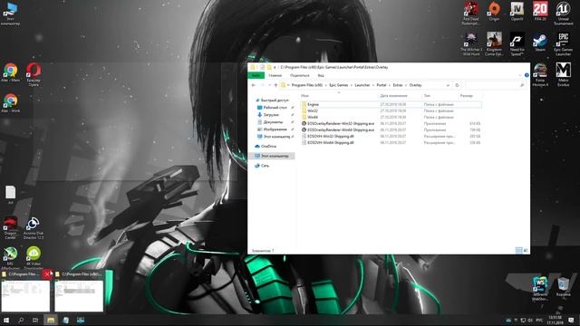The height and width of the screenshot is (326, 580).
Task: Select the 4K Video Downloader desktop icon
Action: pos(34,258)
